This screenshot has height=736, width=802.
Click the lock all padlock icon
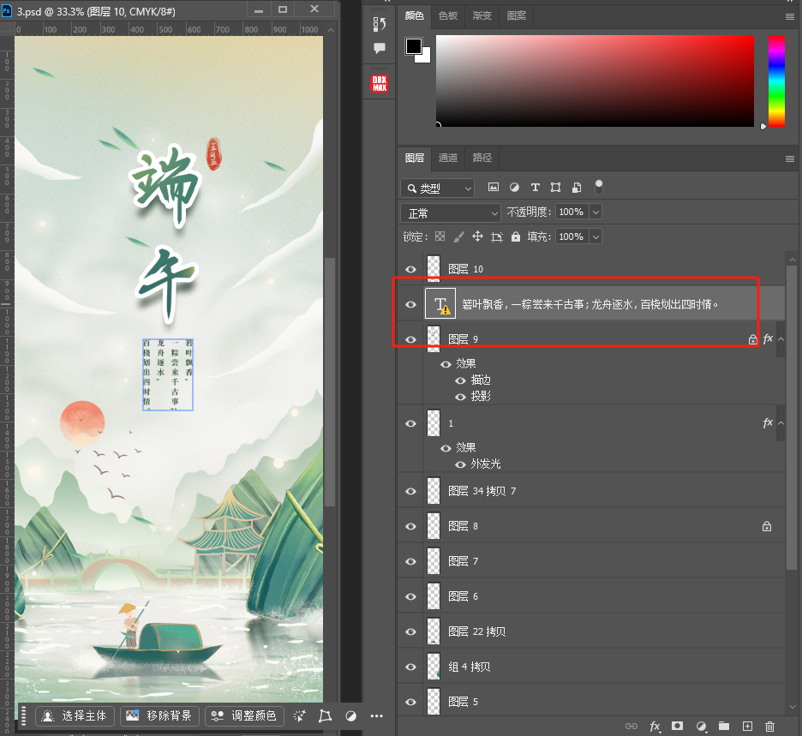pyautogui.click(x=516, y=236)
